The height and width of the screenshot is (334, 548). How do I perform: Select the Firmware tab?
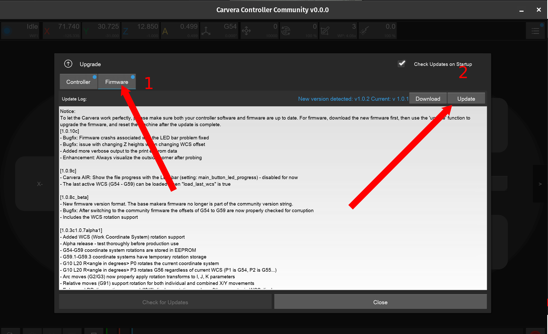point(117,82)
